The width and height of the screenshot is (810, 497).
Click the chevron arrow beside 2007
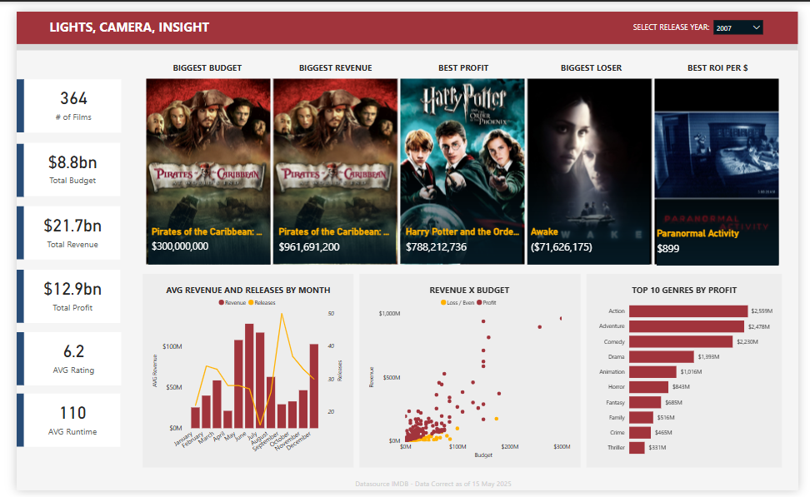756,27
